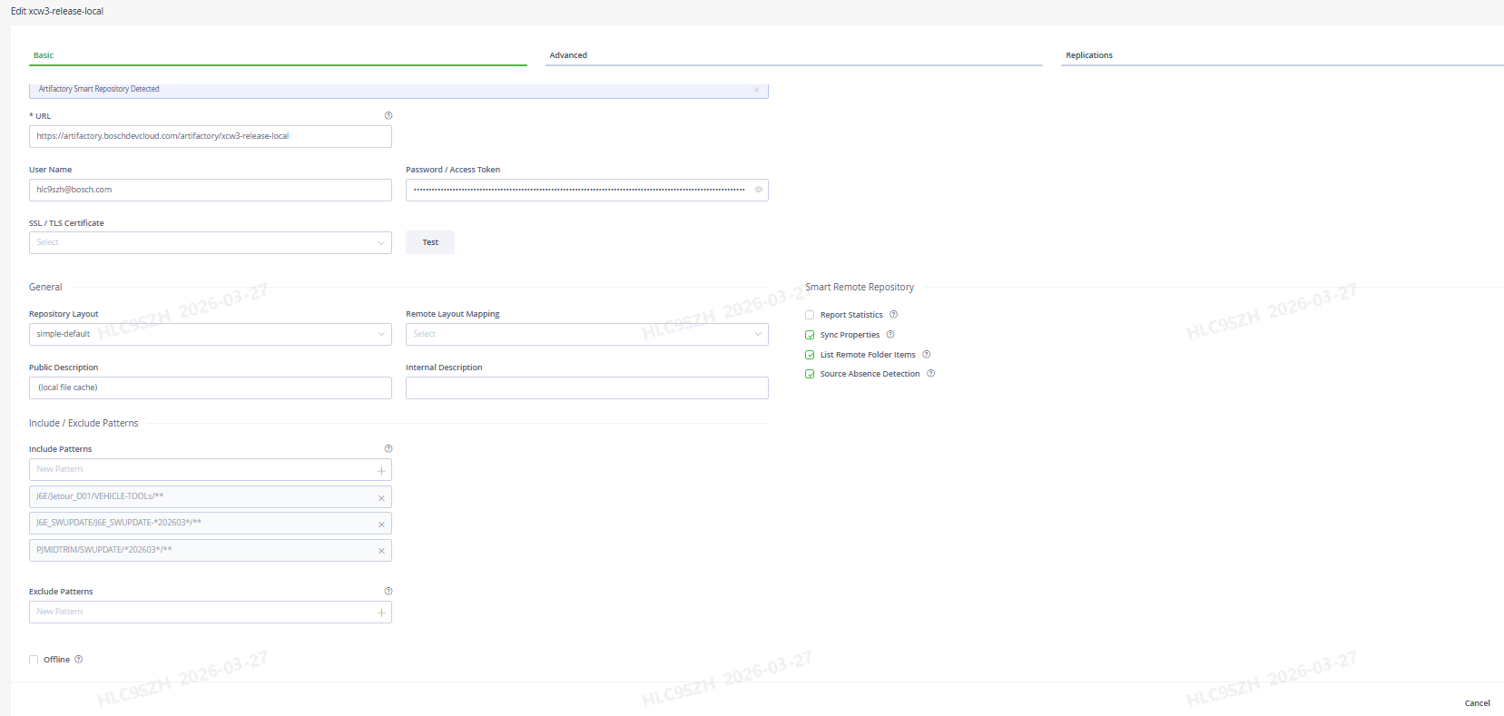Viewport: 1504px width, 716px height.
Task: Dismiss the Artifactory Smart Repository Detected banner
Action: pyautogui.click(x=756, y=90)
